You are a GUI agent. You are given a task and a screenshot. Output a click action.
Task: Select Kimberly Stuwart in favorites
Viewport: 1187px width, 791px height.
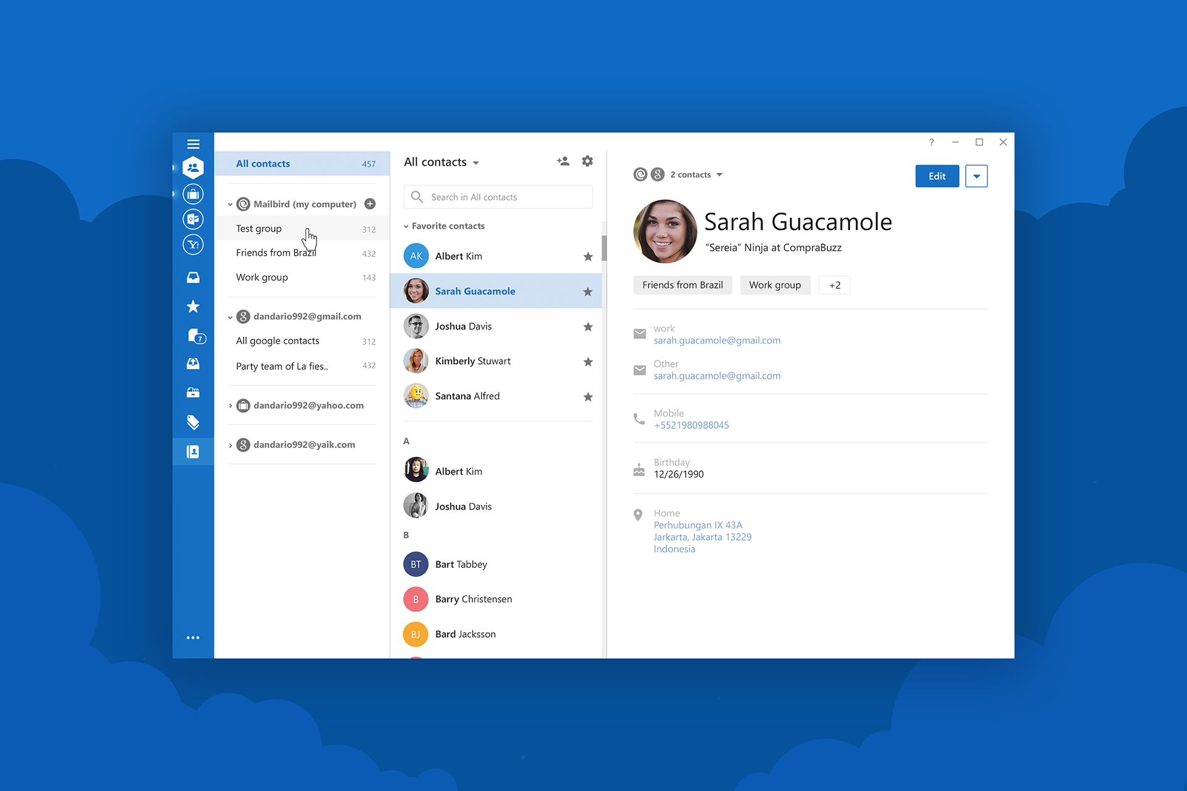[496, 362]
